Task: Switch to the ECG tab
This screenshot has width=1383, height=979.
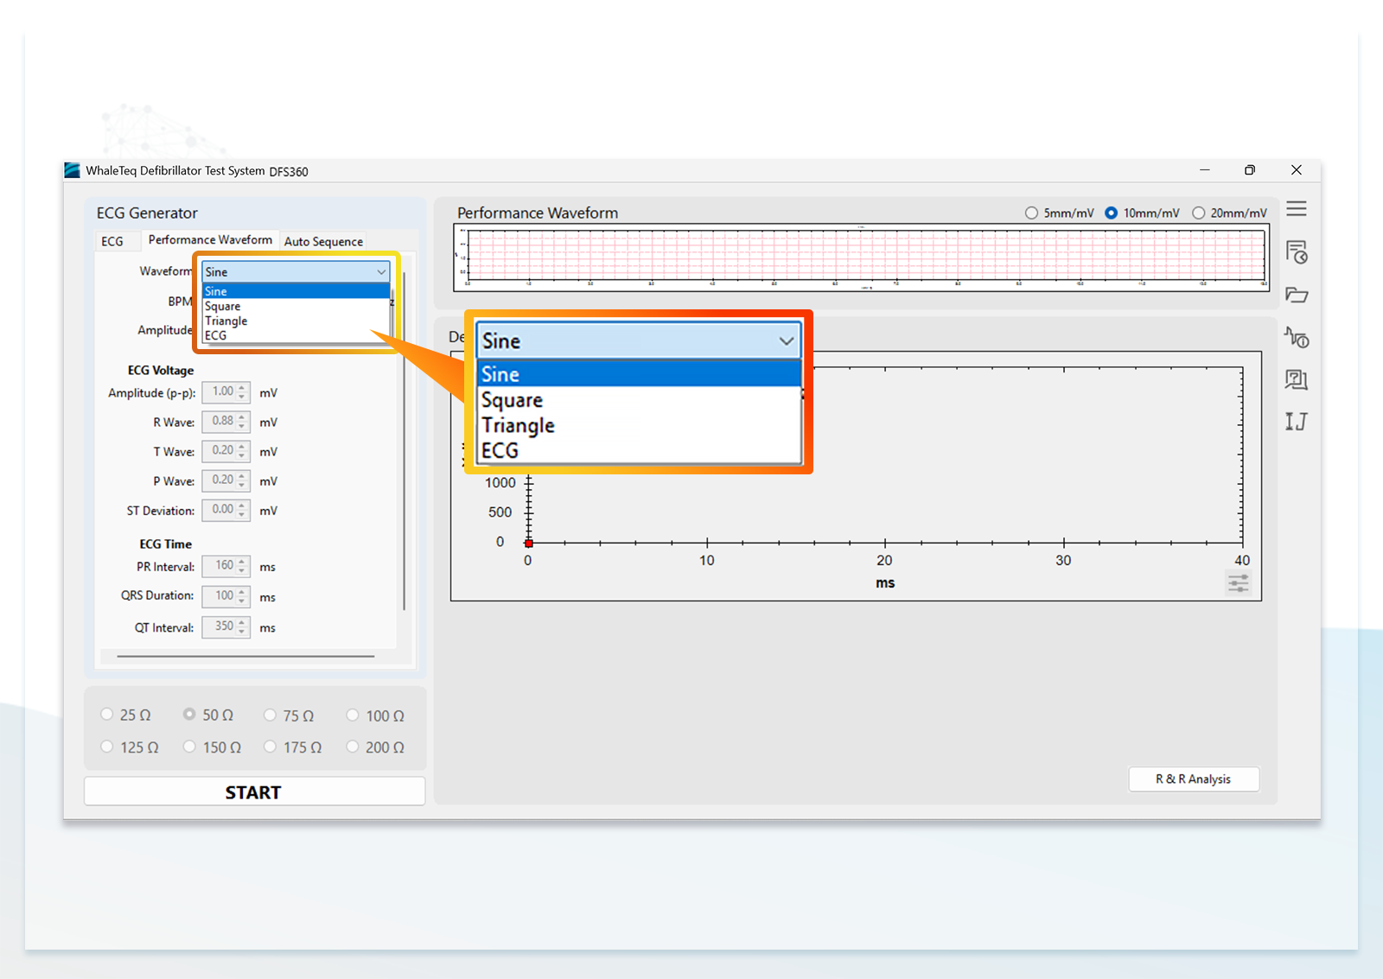Action: pos(112,241)
